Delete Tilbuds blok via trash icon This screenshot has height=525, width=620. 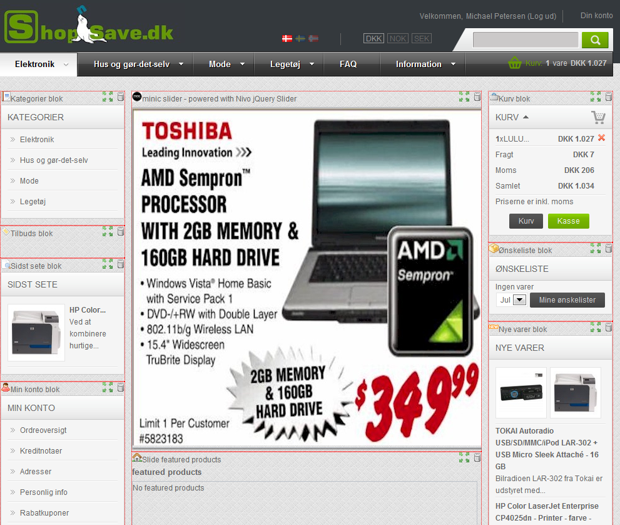(x=121, y=231)
